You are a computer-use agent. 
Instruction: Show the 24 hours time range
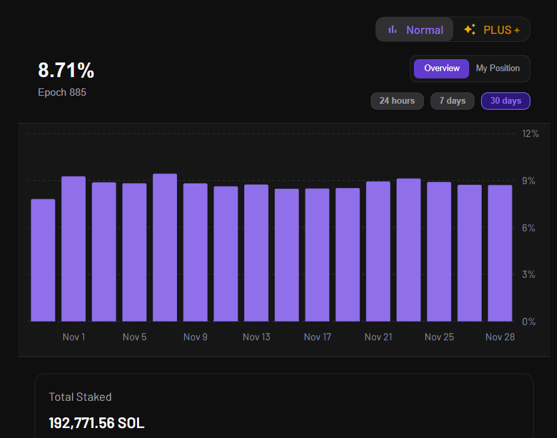click(397, 101)
